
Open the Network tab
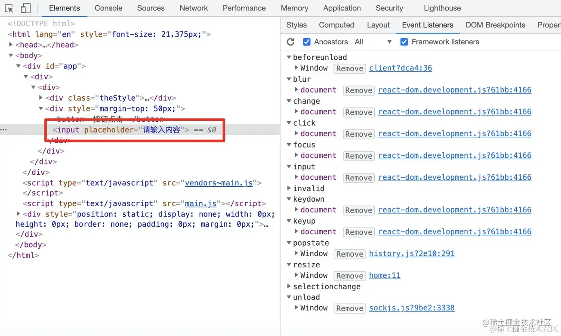click(x=194, y=8)
